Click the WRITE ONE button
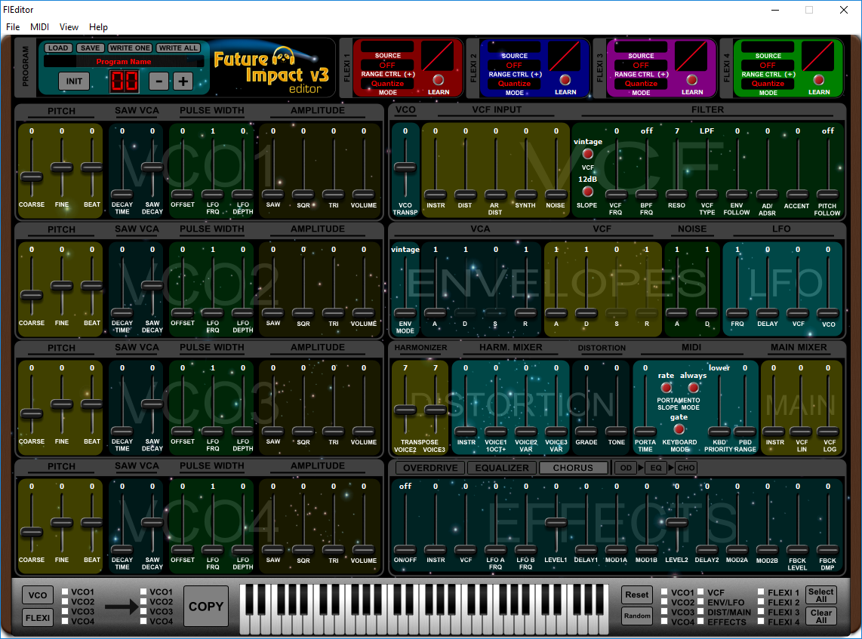This screenshot has width=862, height=639. (x=130, y=48)
